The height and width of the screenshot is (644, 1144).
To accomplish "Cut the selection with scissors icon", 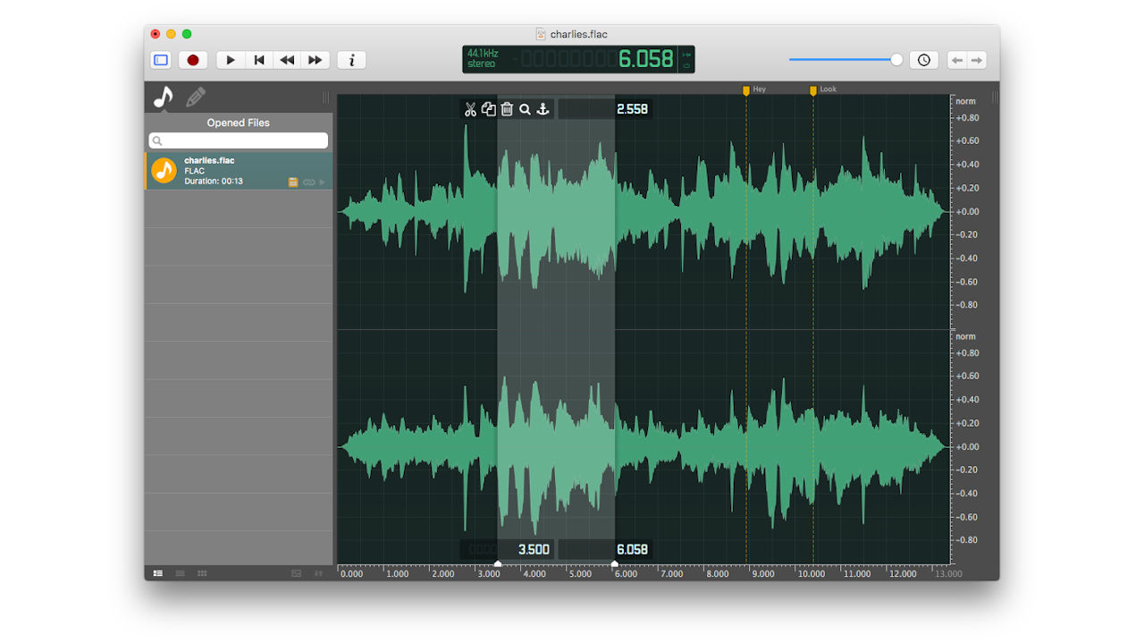I will (x=470, y=109).
